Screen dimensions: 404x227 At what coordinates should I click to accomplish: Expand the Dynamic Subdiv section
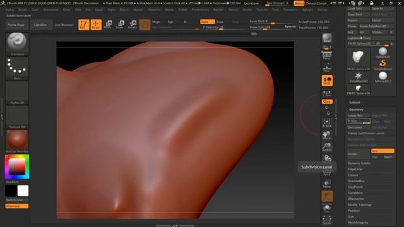(359, 163)
